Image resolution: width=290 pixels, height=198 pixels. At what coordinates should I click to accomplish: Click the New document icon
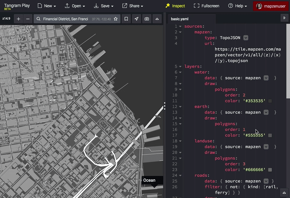(x=40, y=6)
